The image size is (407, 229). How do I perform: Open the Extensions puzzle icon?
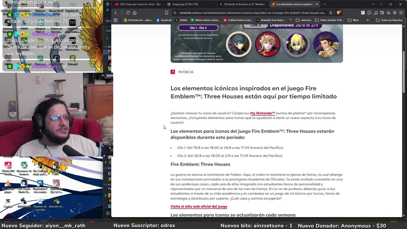(369, 13)
